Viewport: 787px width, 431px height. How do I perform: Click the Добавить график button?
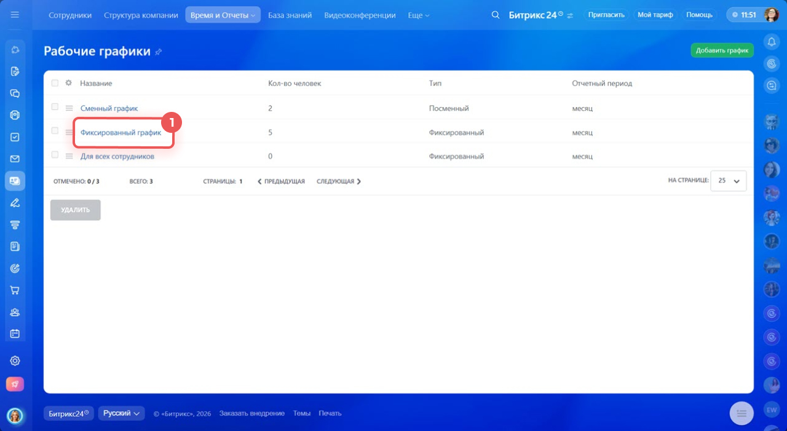pyautogui.click(x=722, y=50)
